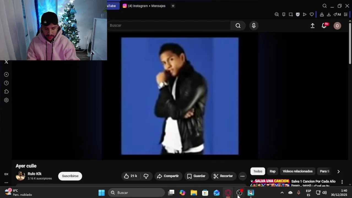352x198 pixels.
Task: Open History clock in browser sidebar
Action: click(6, 83)
